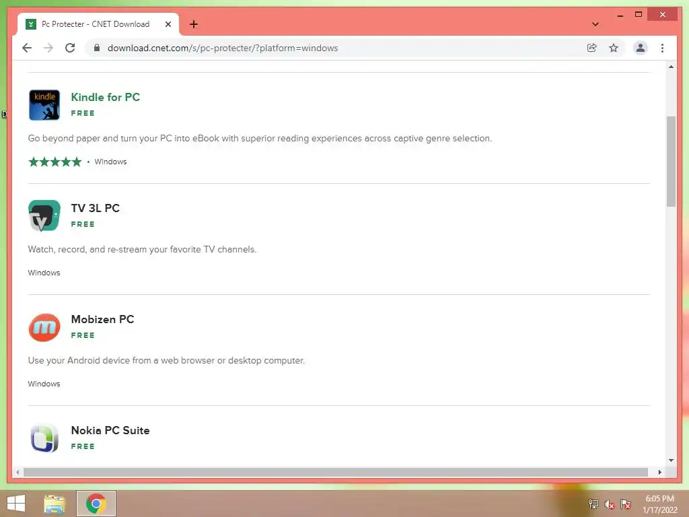Click the horizontal scrollbar right arrow
The height and width of the screenshot is (517, 689).
[659, 472]
